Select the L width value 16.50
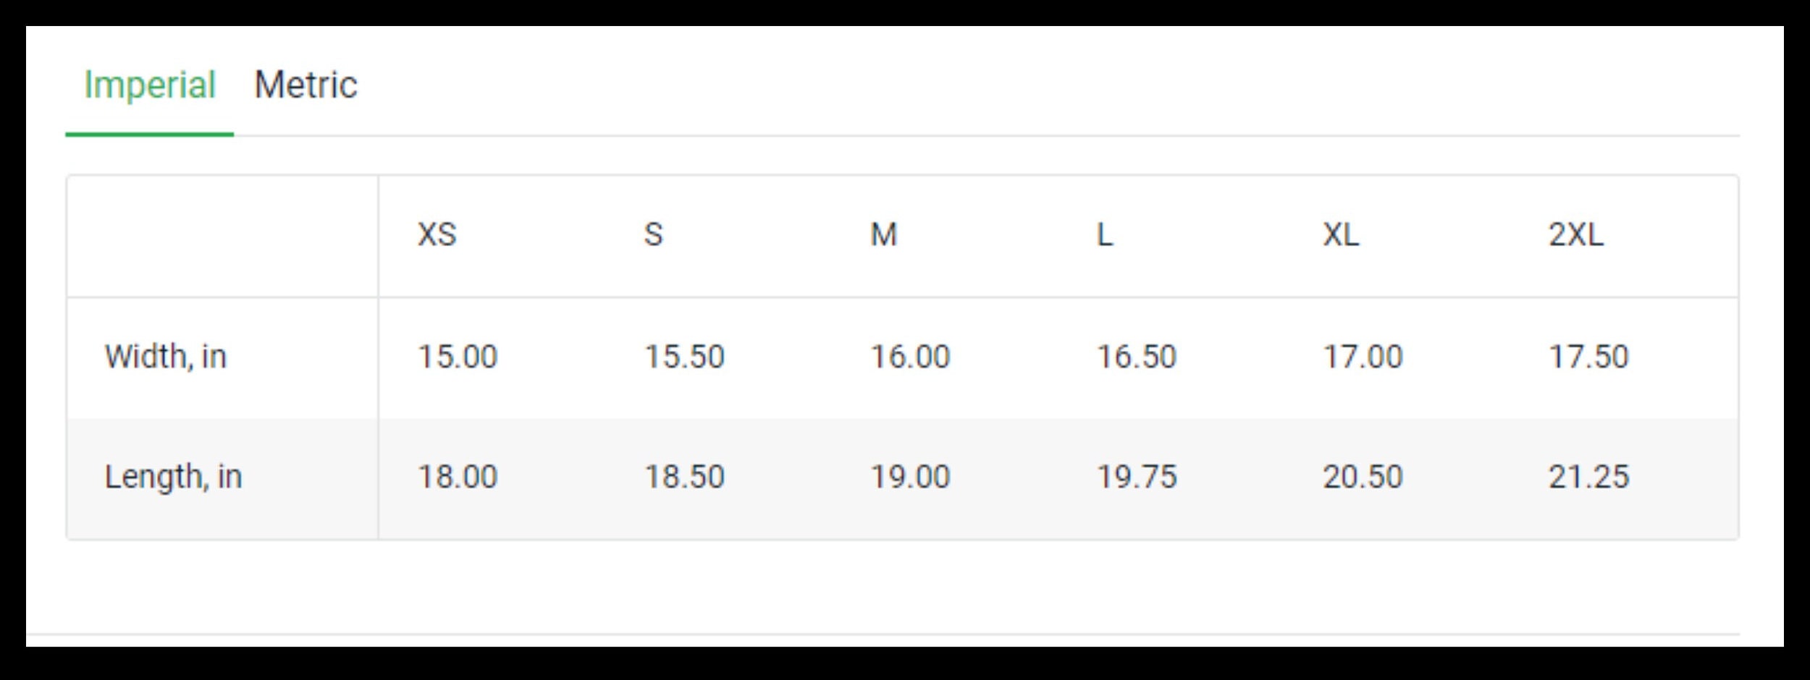The height and width of the screenshot is (680, 1810). click(1137, 357)
